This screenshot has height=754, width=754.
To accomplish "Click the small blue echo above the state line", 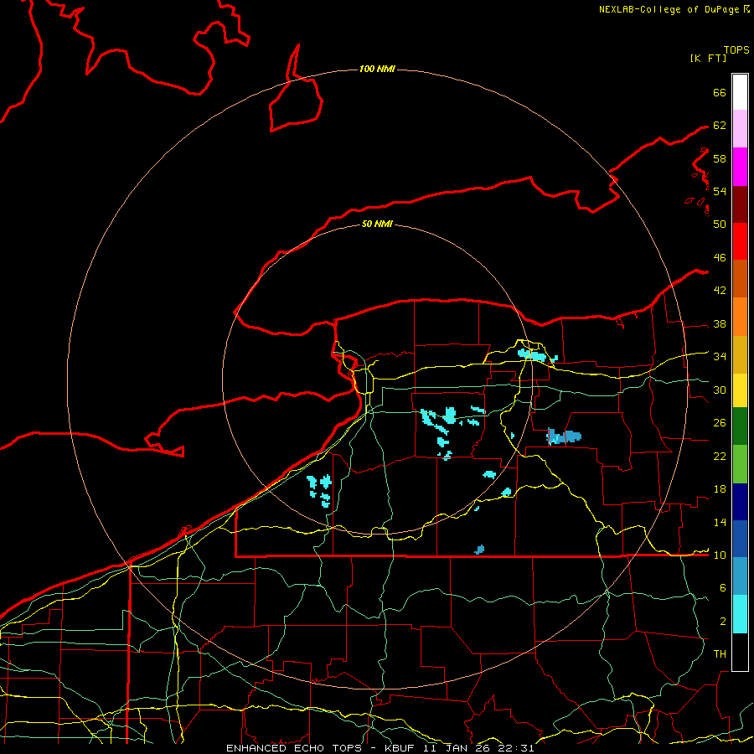I will pyautogui.click(x=479, y=550).
